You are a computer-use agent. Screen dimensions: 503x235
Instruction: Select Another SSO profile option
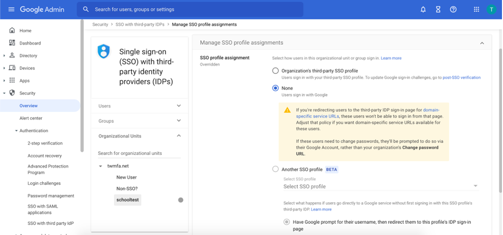[x=275, y=169]
